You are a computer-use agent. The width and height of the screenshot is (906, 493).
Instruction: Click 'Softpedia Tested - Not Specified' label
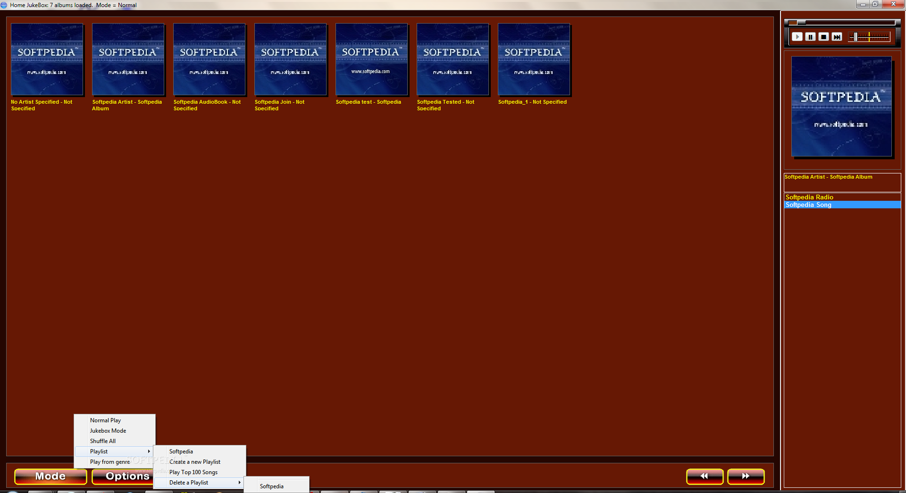(445, 105)
